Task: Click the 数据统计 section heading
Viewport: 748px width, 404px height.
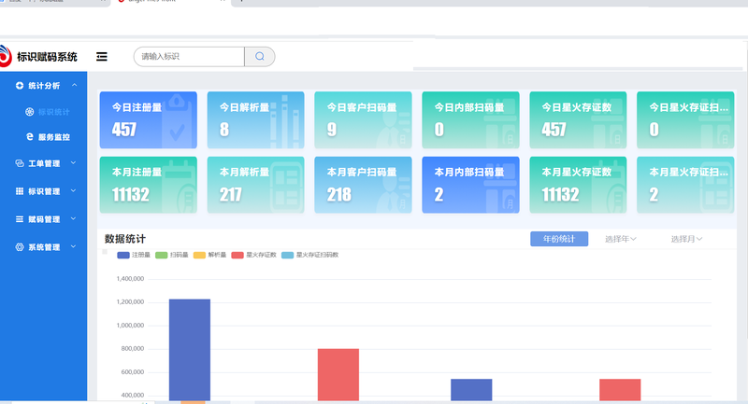Action: [x=125, y=239]
